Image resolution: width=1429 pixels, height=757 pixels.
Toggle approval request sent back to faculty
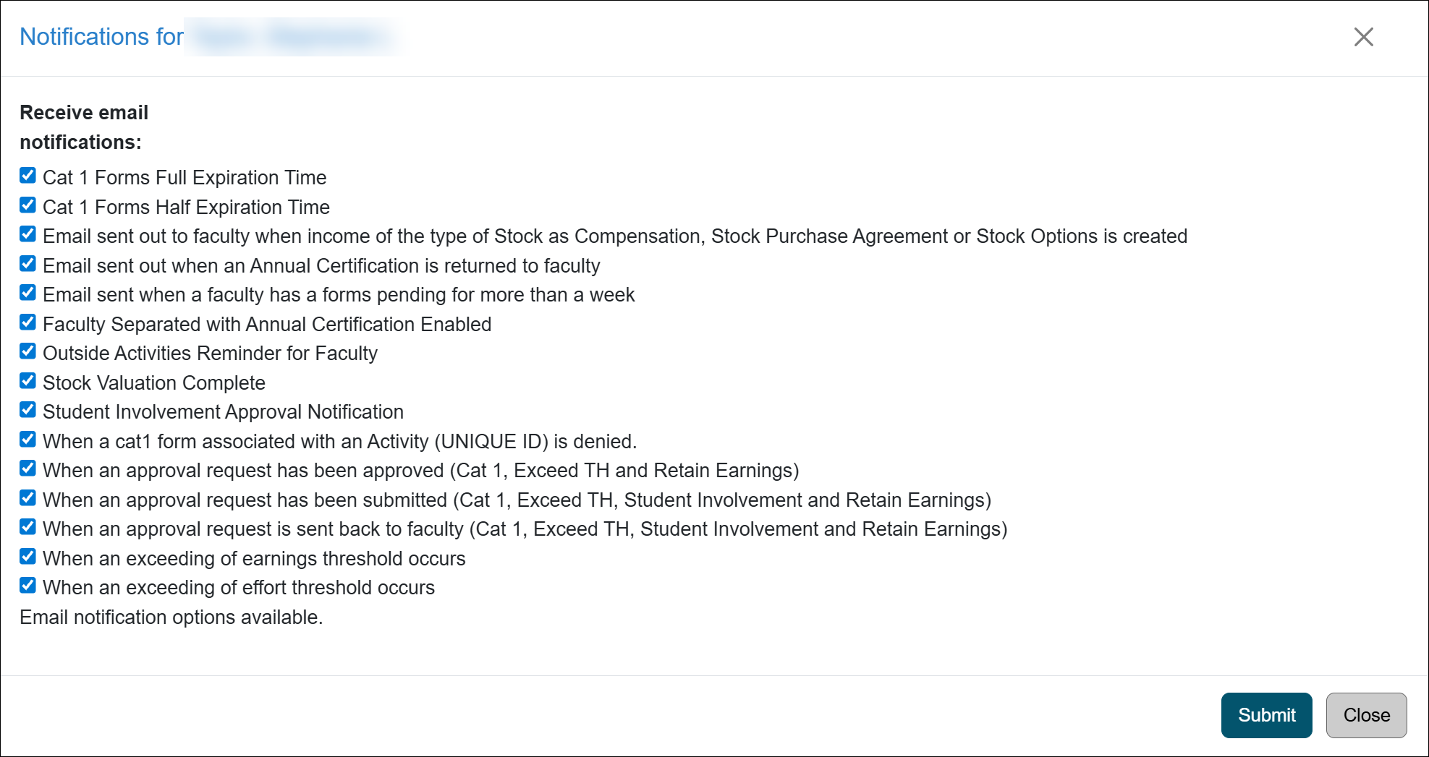27,527
